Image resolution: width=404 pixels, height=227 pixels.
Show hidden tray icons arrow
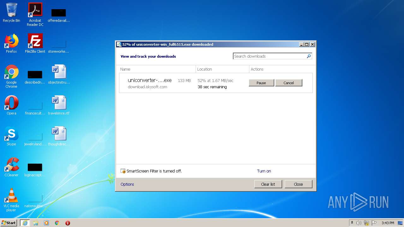coord(352,223)
